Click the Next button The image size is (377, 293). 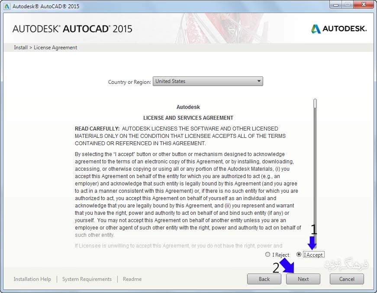[x=303, y=279]
